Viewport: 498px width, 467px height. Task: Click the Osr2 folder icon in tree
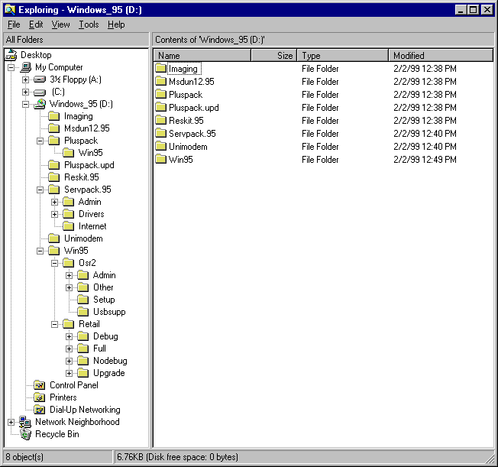(x=68, y=263)
